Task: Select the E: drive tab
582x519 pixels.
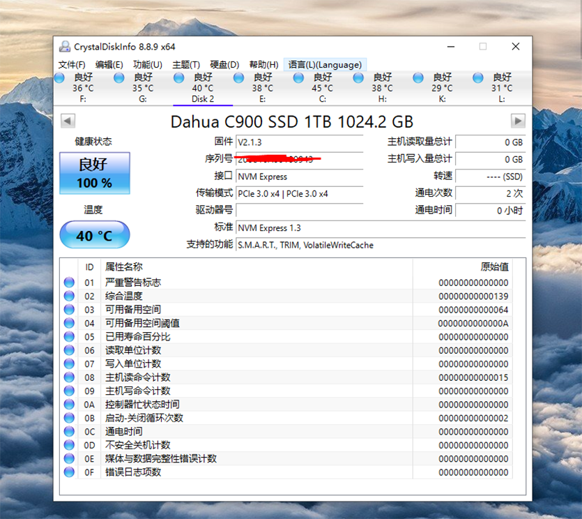Action: pos(262,88)
